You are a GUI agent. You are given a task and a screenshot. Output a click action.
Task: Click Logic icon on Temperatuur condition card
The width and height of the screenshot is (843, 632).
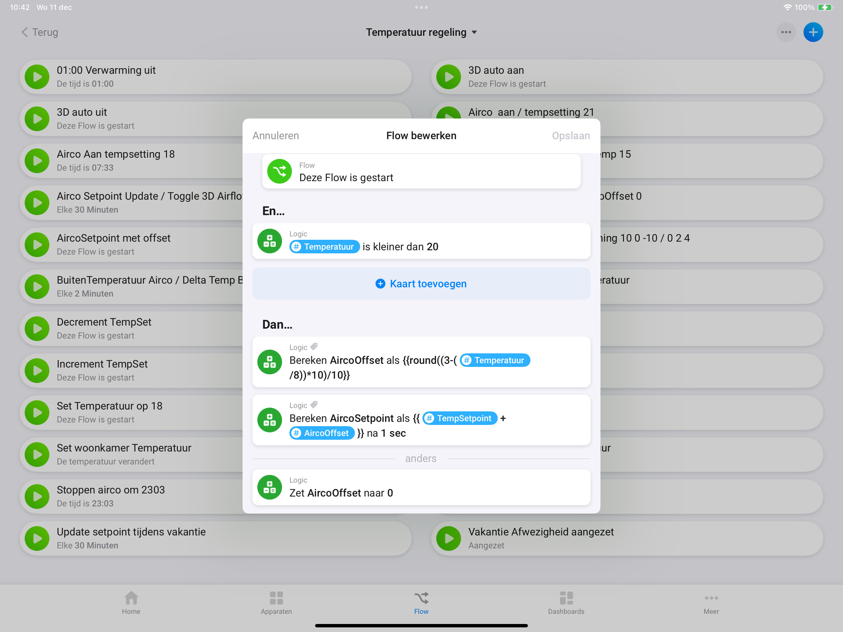click(x=269, y=241)
